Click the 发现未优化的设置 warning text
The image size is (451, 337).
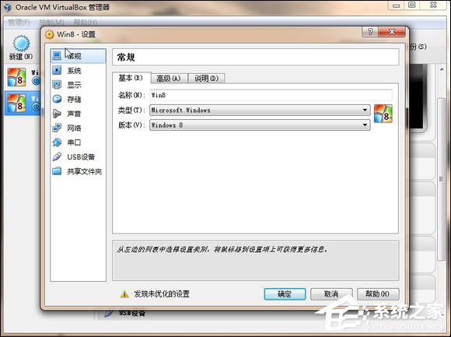pyautogui.click(x=162, y=294)
